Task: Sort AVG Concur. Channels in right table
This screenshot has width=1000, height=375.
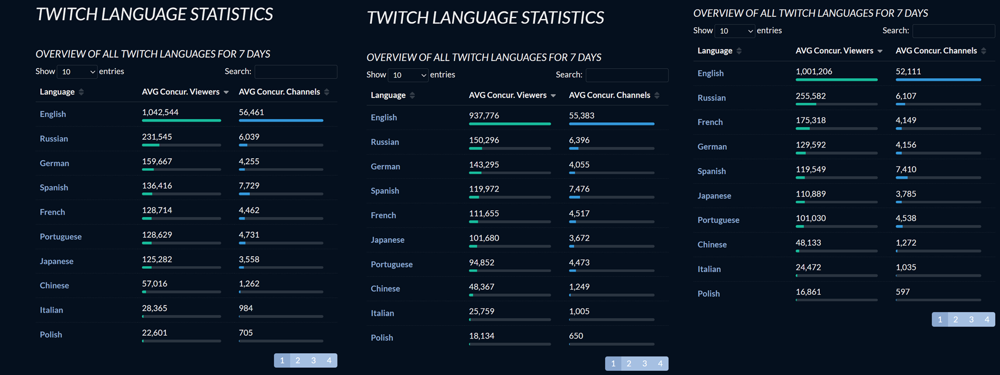Action: (941, 51)
